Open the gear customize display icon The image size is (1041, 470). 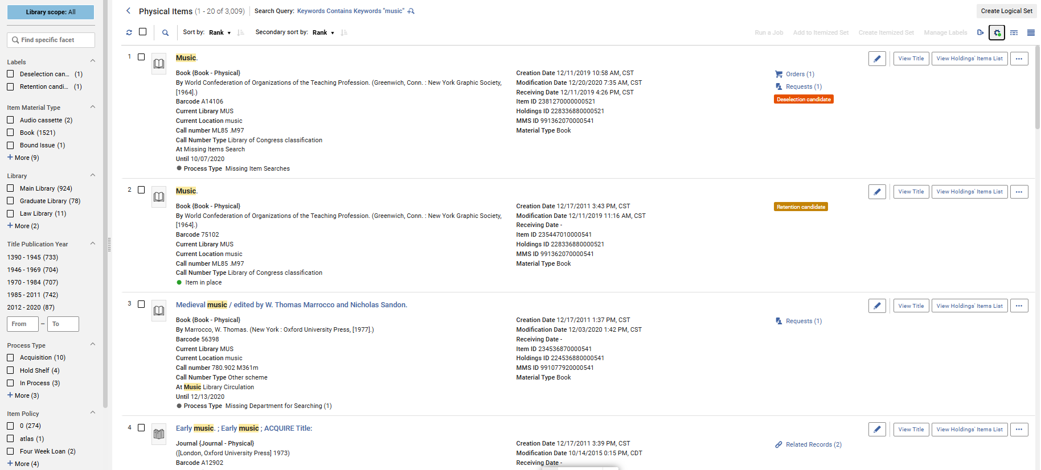997,32
